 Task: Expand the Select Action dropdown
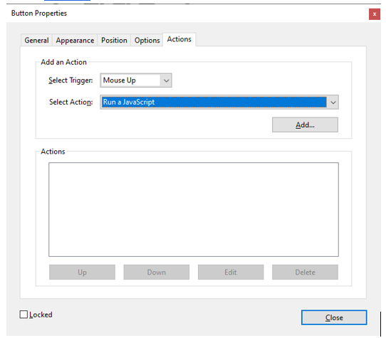coord(219,102)
